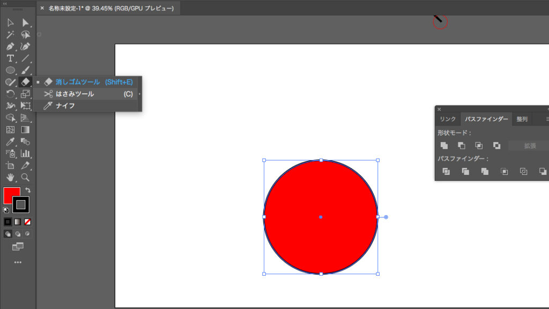This screenshot has width=549, height=309.
Task: Tear off the tool flyout panel arrow
Action: click(x=140, y=94)
